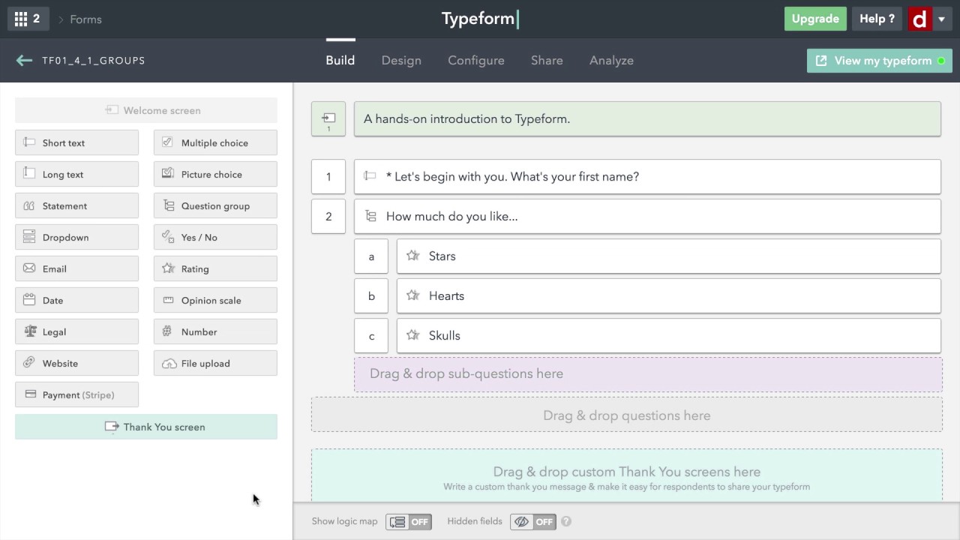960x540 pixels.
Task: Add a Question group block
Action: tap(215, 205)
